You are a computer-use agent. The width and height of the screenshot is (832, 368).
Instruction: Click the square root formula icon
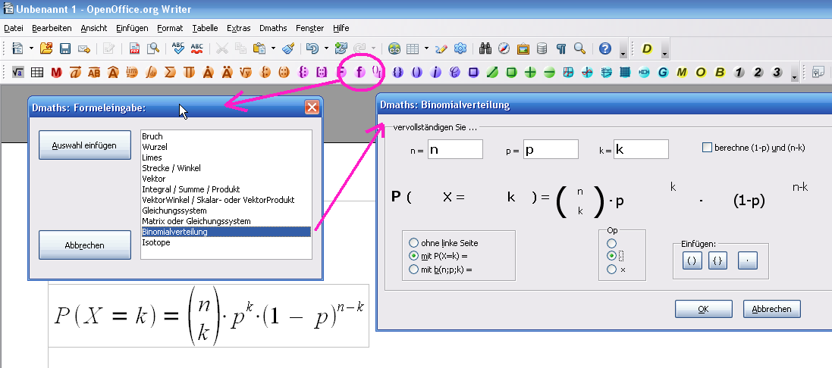(x=17, y=72)
